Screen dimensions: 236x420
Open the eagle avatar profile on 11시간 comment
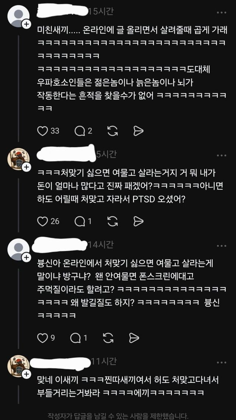(18, 366)
